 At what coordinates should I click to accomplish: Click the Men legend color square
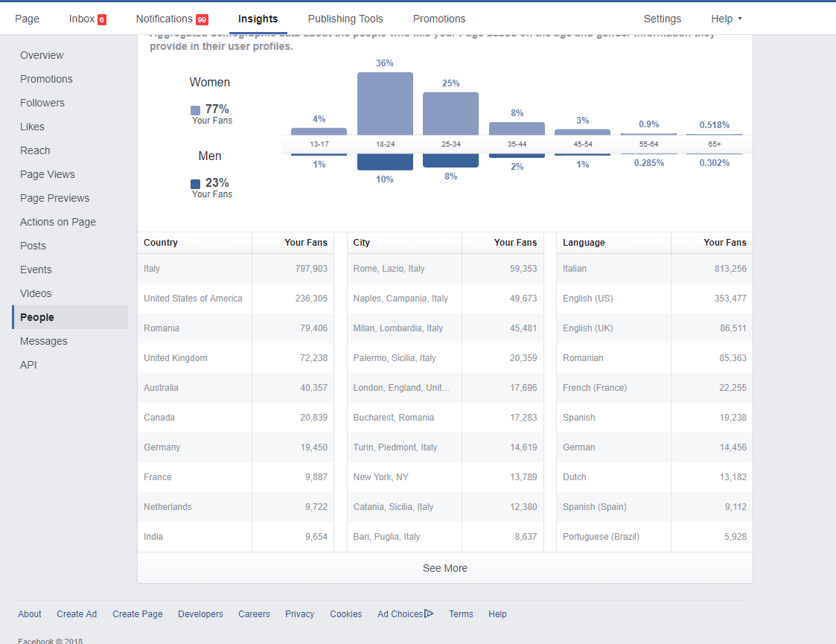195,184
